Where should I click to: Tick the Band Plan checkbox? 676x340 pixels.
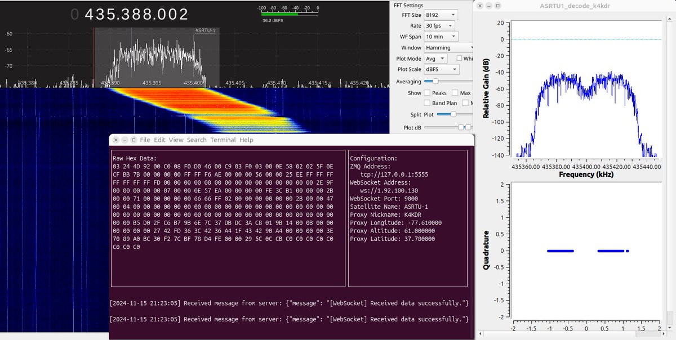[428, 103]
